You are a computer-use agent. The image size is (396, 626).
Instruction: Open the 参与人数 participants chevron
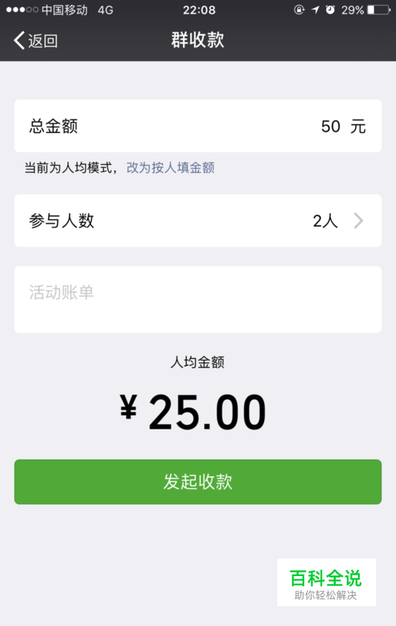pyautogui.click(x=359, y=220)
